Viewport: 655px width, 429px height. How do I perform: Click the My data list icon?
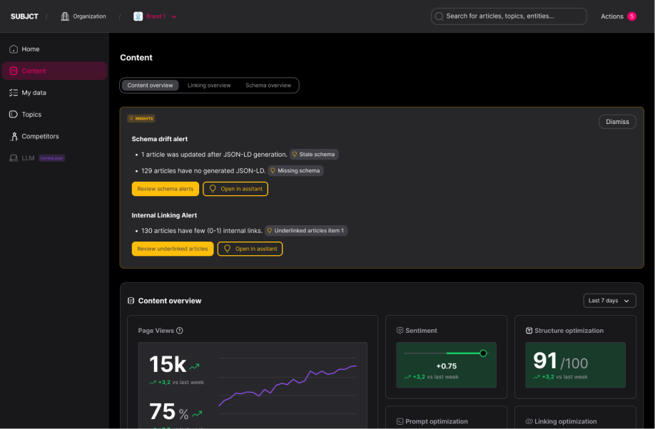pyautogui.click(x=14, y=93)
